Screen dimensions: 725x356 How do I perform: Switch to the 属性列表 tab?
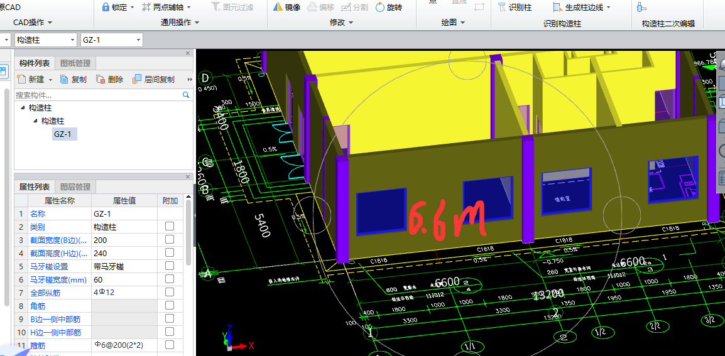click(35, 186)
